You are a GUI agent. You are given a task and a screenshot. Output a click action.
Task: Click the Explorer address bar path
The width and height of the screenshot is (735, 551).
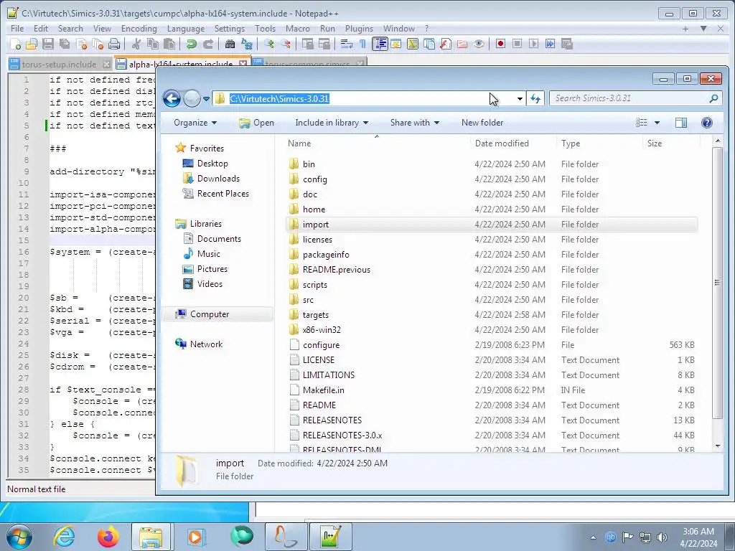click(x=279, y=98)
